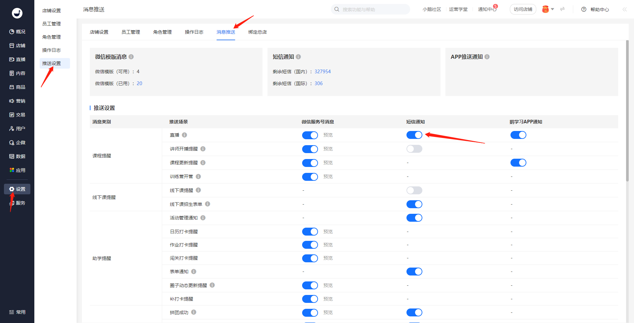634x323 pixels.
Task: Show info tooltip for 圈子动态更新提醒
Action: 212,285
